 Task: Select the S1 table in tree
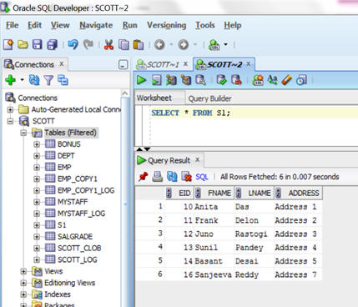tap(62, 224)
